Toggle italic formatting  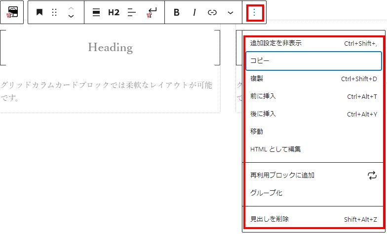point(194,12)
